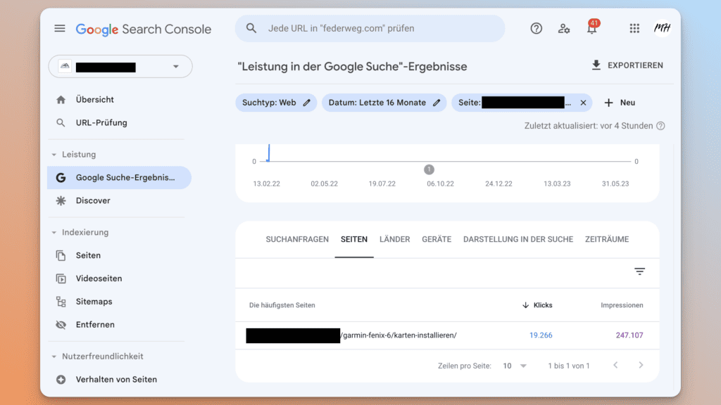Screen dimensions: 721x405
Task: Click the Übersicht home icon
Action: 61,100
